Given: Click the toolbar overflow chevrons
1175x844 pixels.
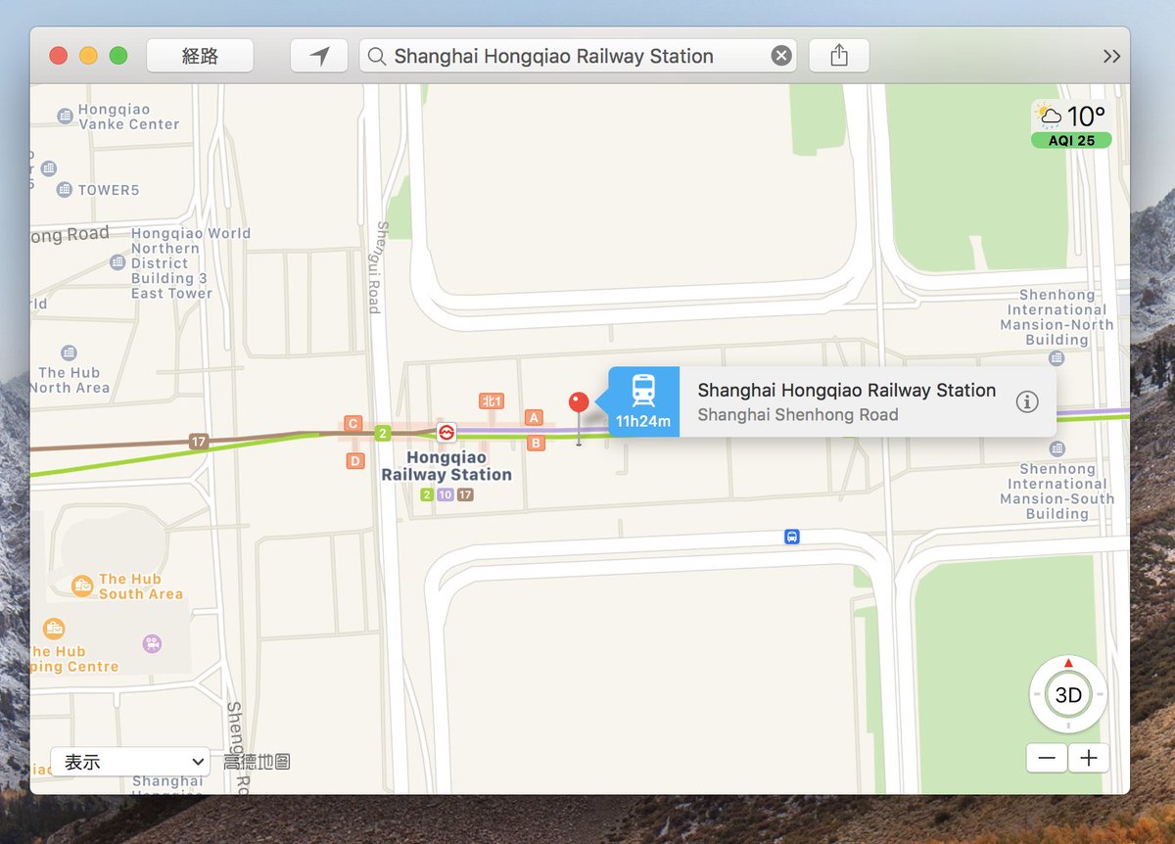Looking at the screenshot, I should [x=1111, y=56].
